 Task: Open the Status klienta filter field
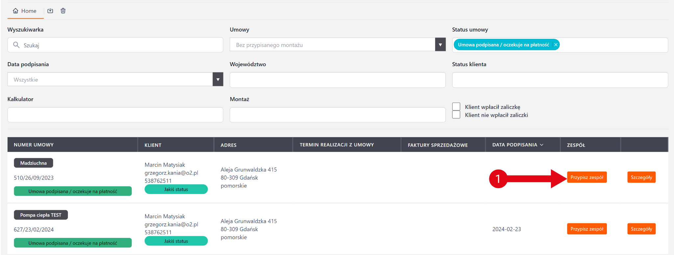(559, 80)
